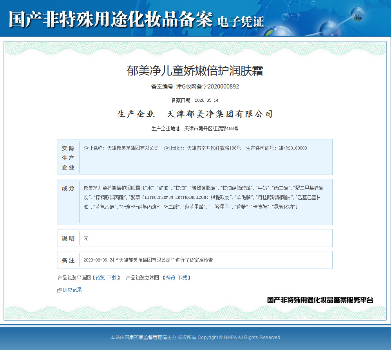Click the 实际生产企业 section label

(68, 158)
